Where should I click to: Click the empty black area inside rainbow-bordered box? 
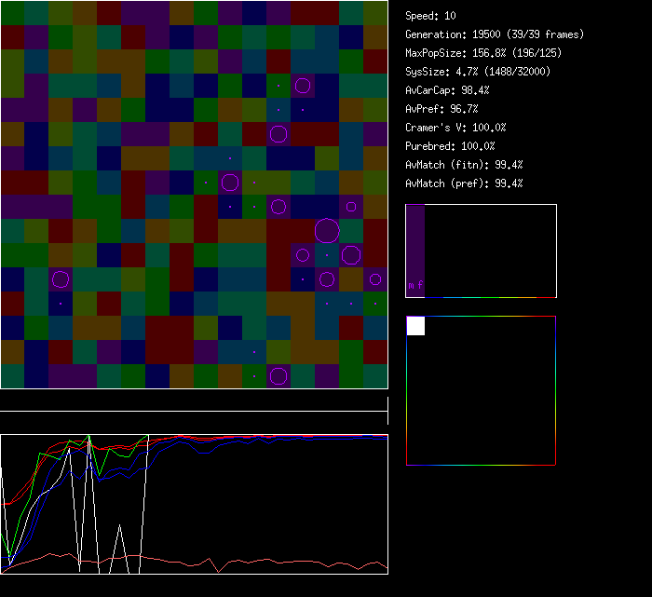pyautogui.click(x=494, y=400)
